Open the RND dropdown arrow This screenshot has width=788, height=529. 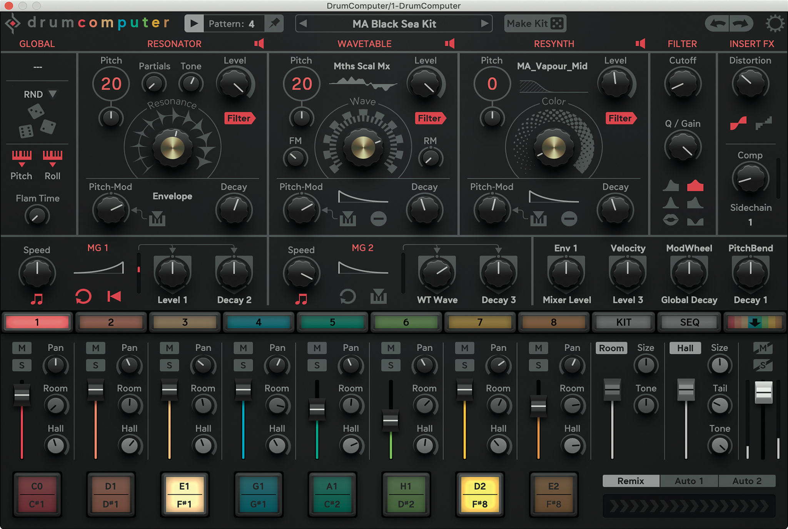[53, 94]
